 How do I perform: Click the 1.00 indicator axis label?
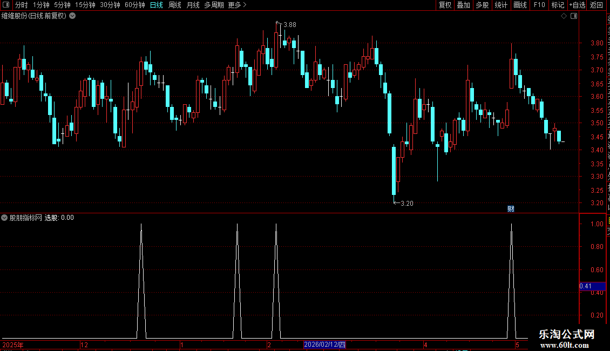pos(597,224)
